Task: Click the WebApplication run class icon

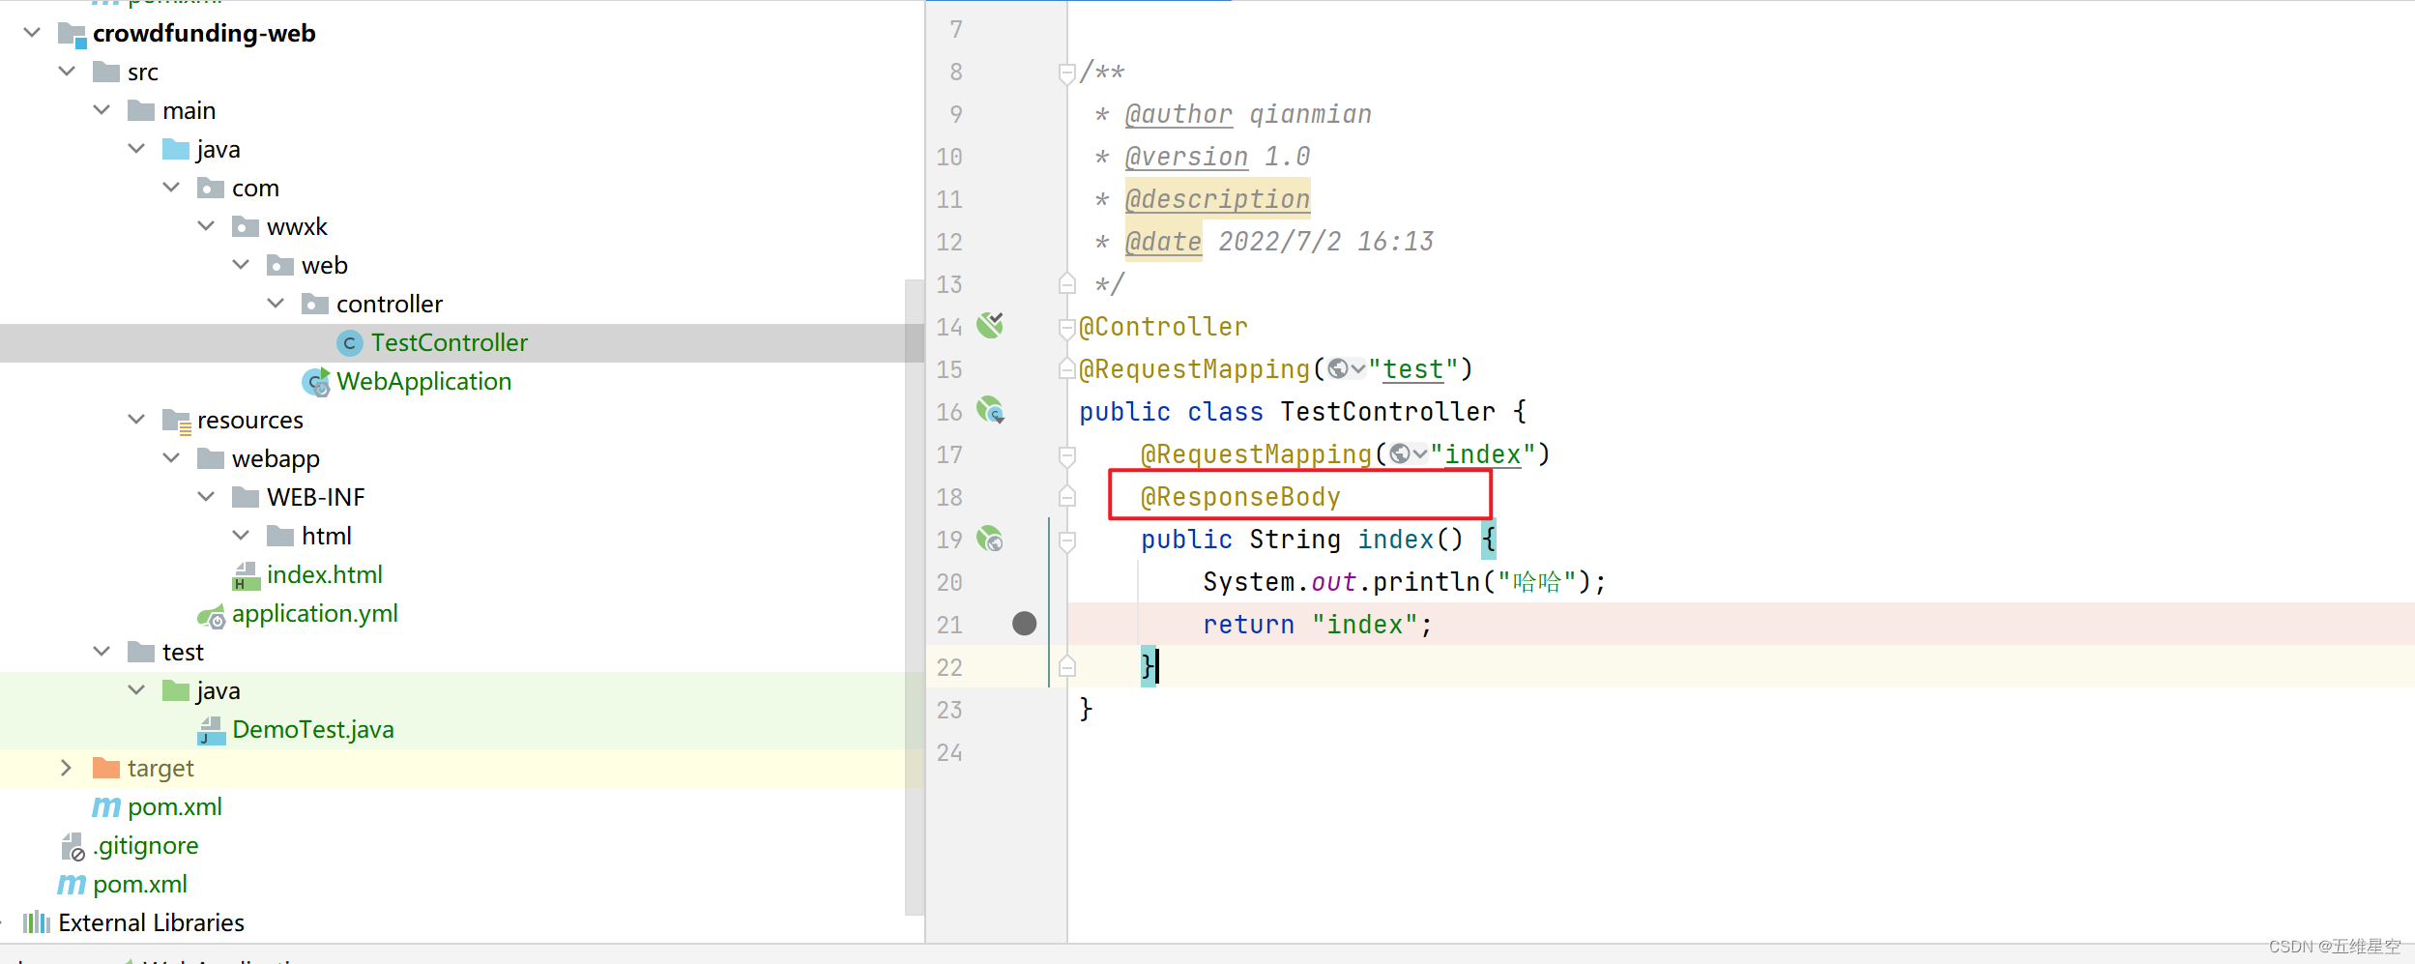Action: (316, 382)
